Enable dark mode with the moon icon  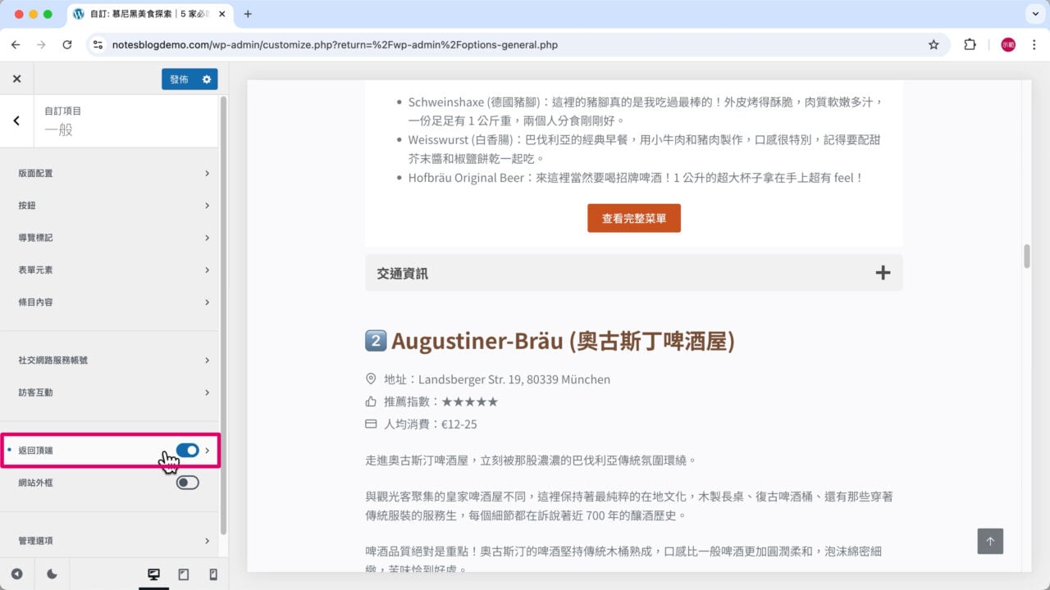[x=51, y=574]
